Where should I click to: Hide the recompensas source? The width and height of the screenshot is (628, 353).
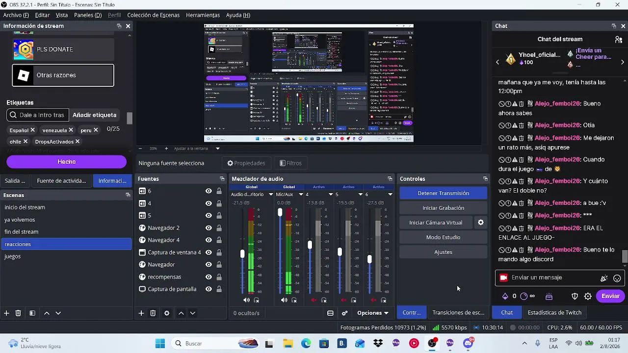point(209,277)
